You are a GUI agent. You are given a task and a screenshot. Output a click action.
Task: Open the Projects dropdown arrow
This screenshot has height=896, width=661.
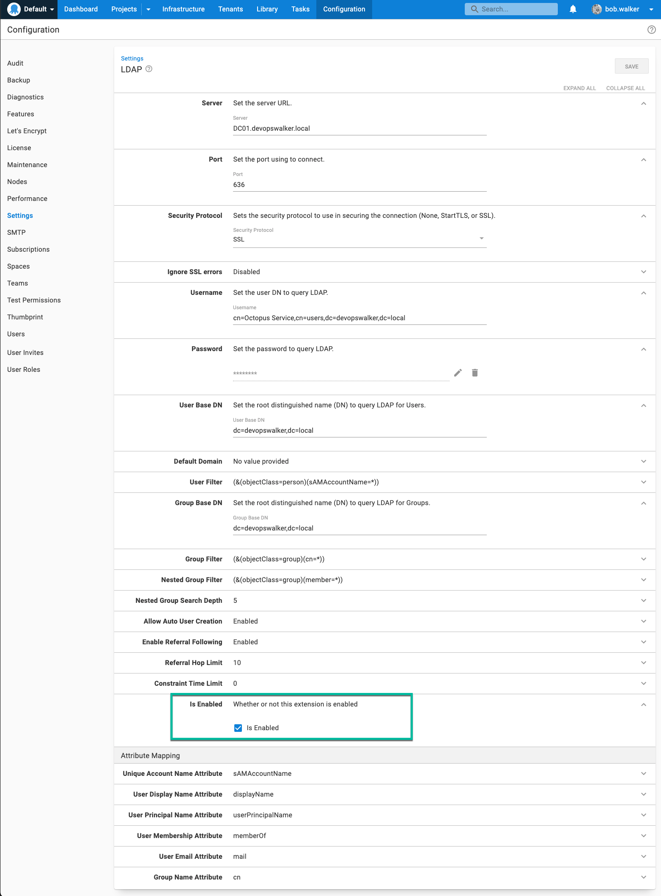(148, 9)
